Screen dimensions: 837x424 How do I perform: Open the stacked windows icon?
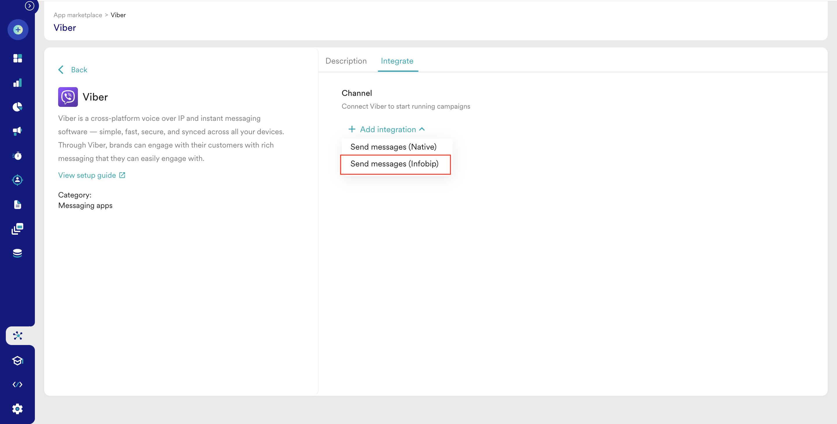tap(17, 229)
